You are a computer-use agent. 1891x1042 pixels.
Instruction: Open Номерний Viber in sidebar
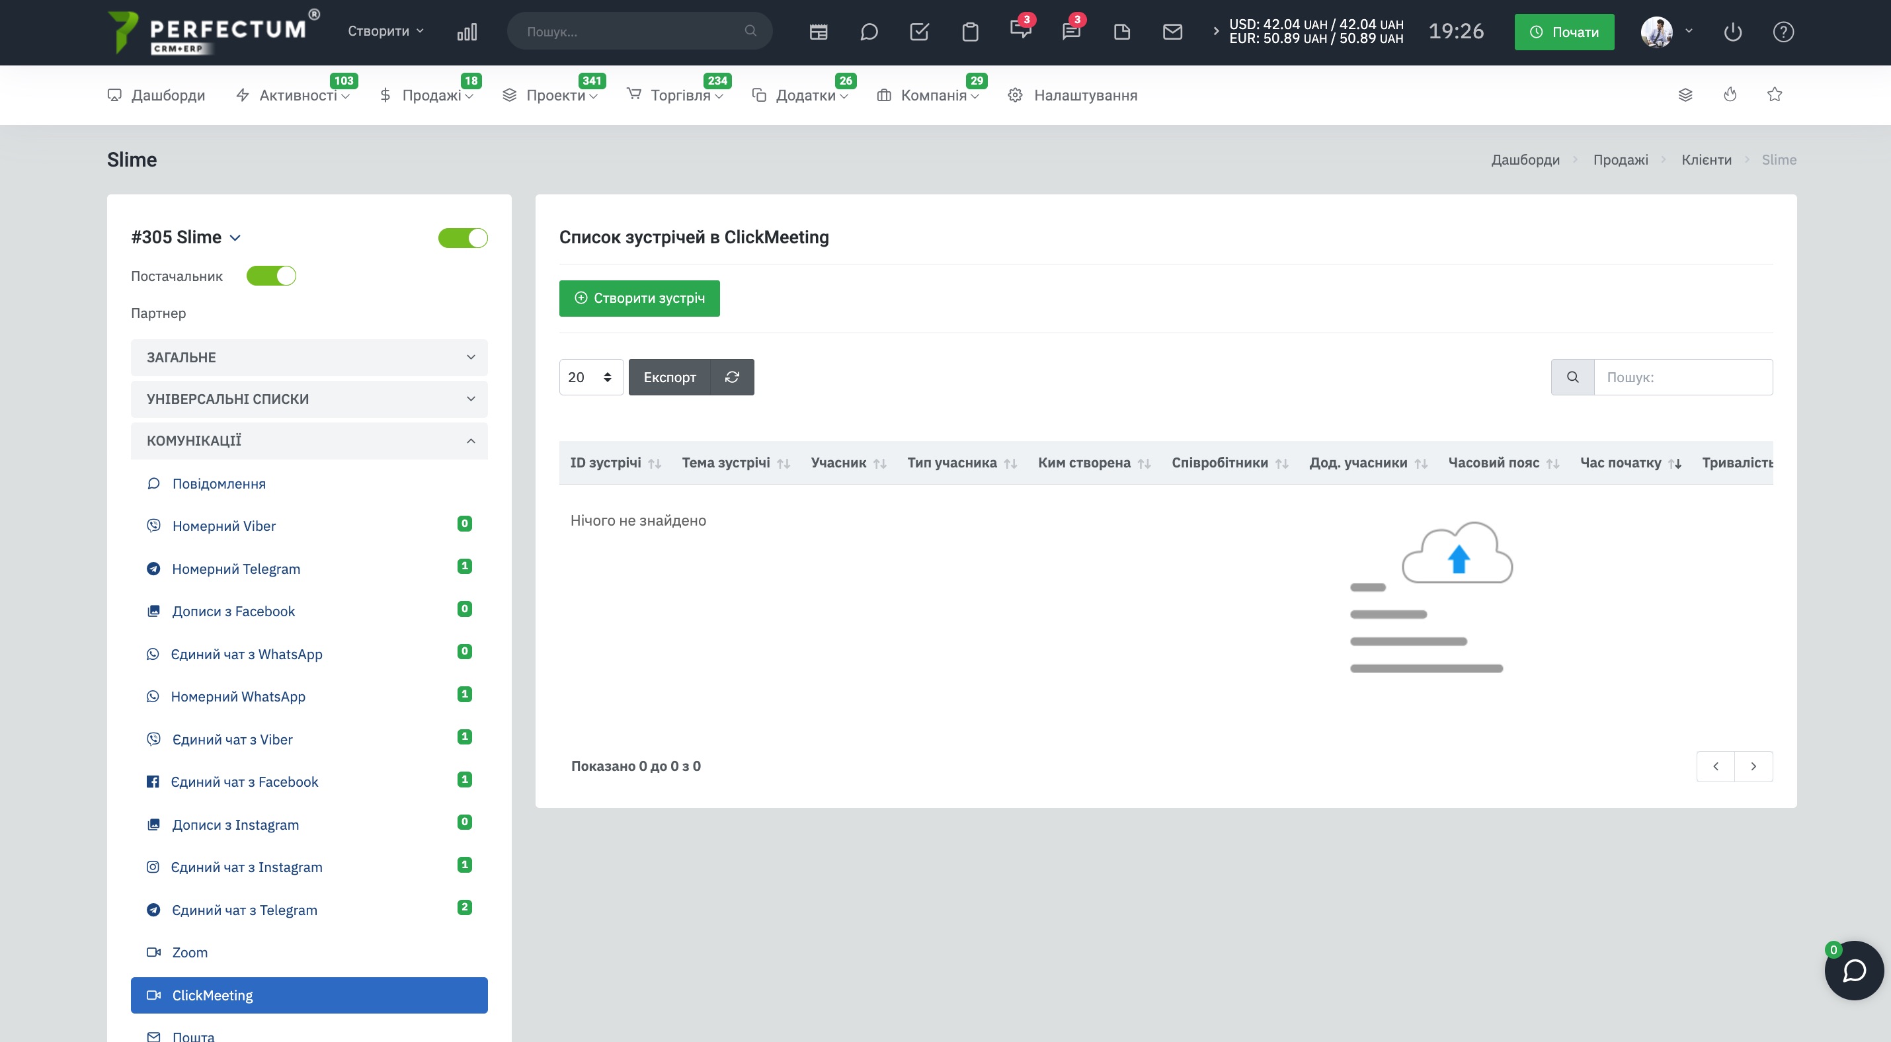(309, 526)
